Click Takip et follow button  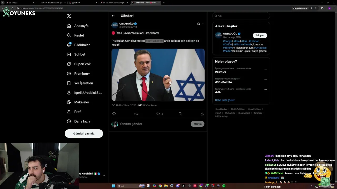tap(260, 35)
